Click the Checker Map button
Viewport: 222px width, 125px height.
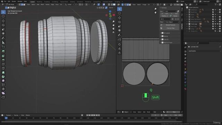pyautogui.click(x=170, y=28)
